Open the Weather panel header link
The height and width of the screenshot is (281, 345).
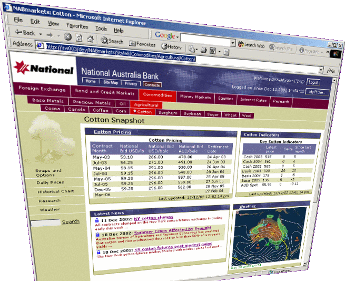pyautogui.click(x=248, y=206)
